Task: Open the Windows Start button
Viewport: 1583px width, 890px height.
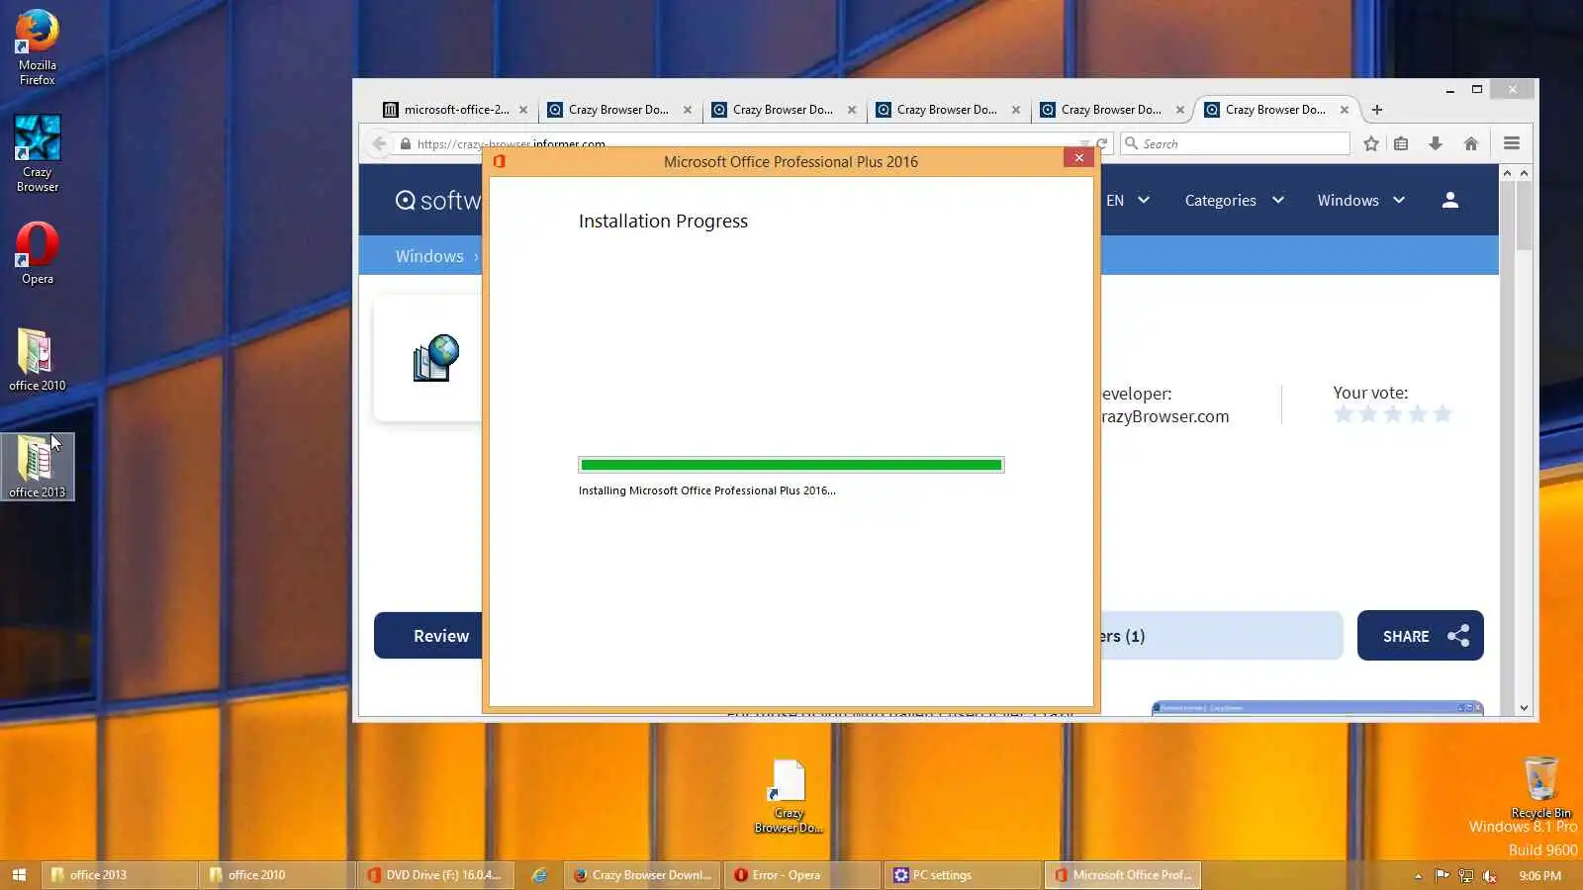Action: point(19,875)
